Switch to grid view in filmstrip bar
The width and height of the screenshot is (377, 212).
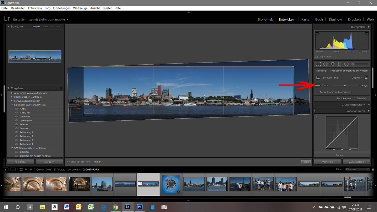tap(21, 169)
